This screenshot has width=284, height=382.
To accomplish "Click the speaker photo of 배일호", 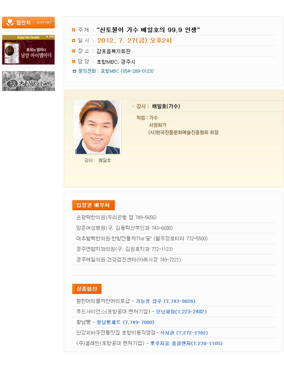I will 97,127.
